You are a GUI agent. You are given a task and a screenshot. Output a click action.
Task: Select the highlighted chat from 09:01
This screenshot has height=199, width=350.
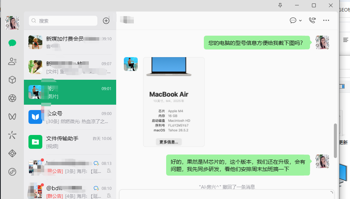tap(70, 92)
